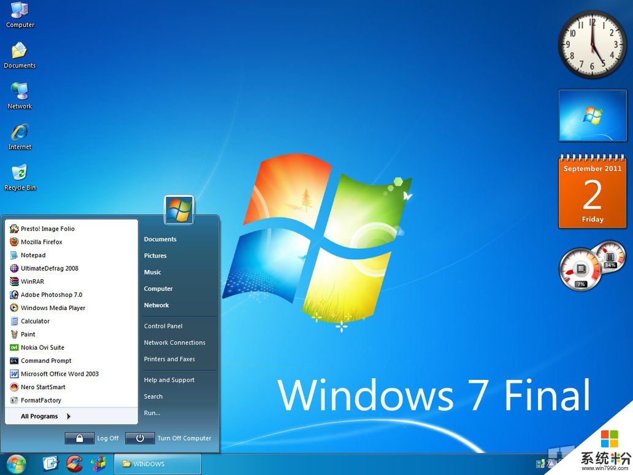Open Network Connections
This screenshot has width=633, height=475.
(x=175, y=342)
